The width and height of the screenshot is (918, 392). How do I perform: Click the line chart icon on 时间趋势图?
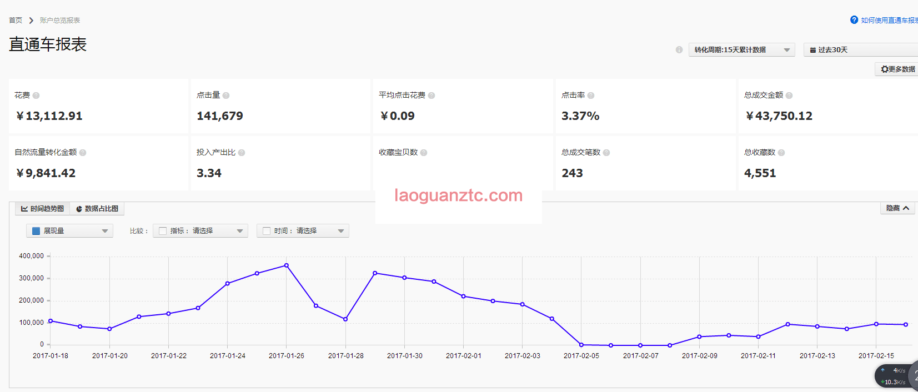(x=24, y=209)
